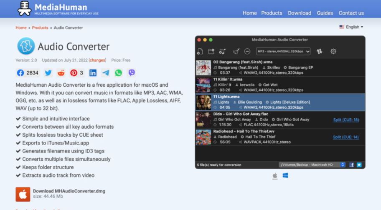Click the remove (minus) toolbar icon
381x210 pixels.
(247, 51)
